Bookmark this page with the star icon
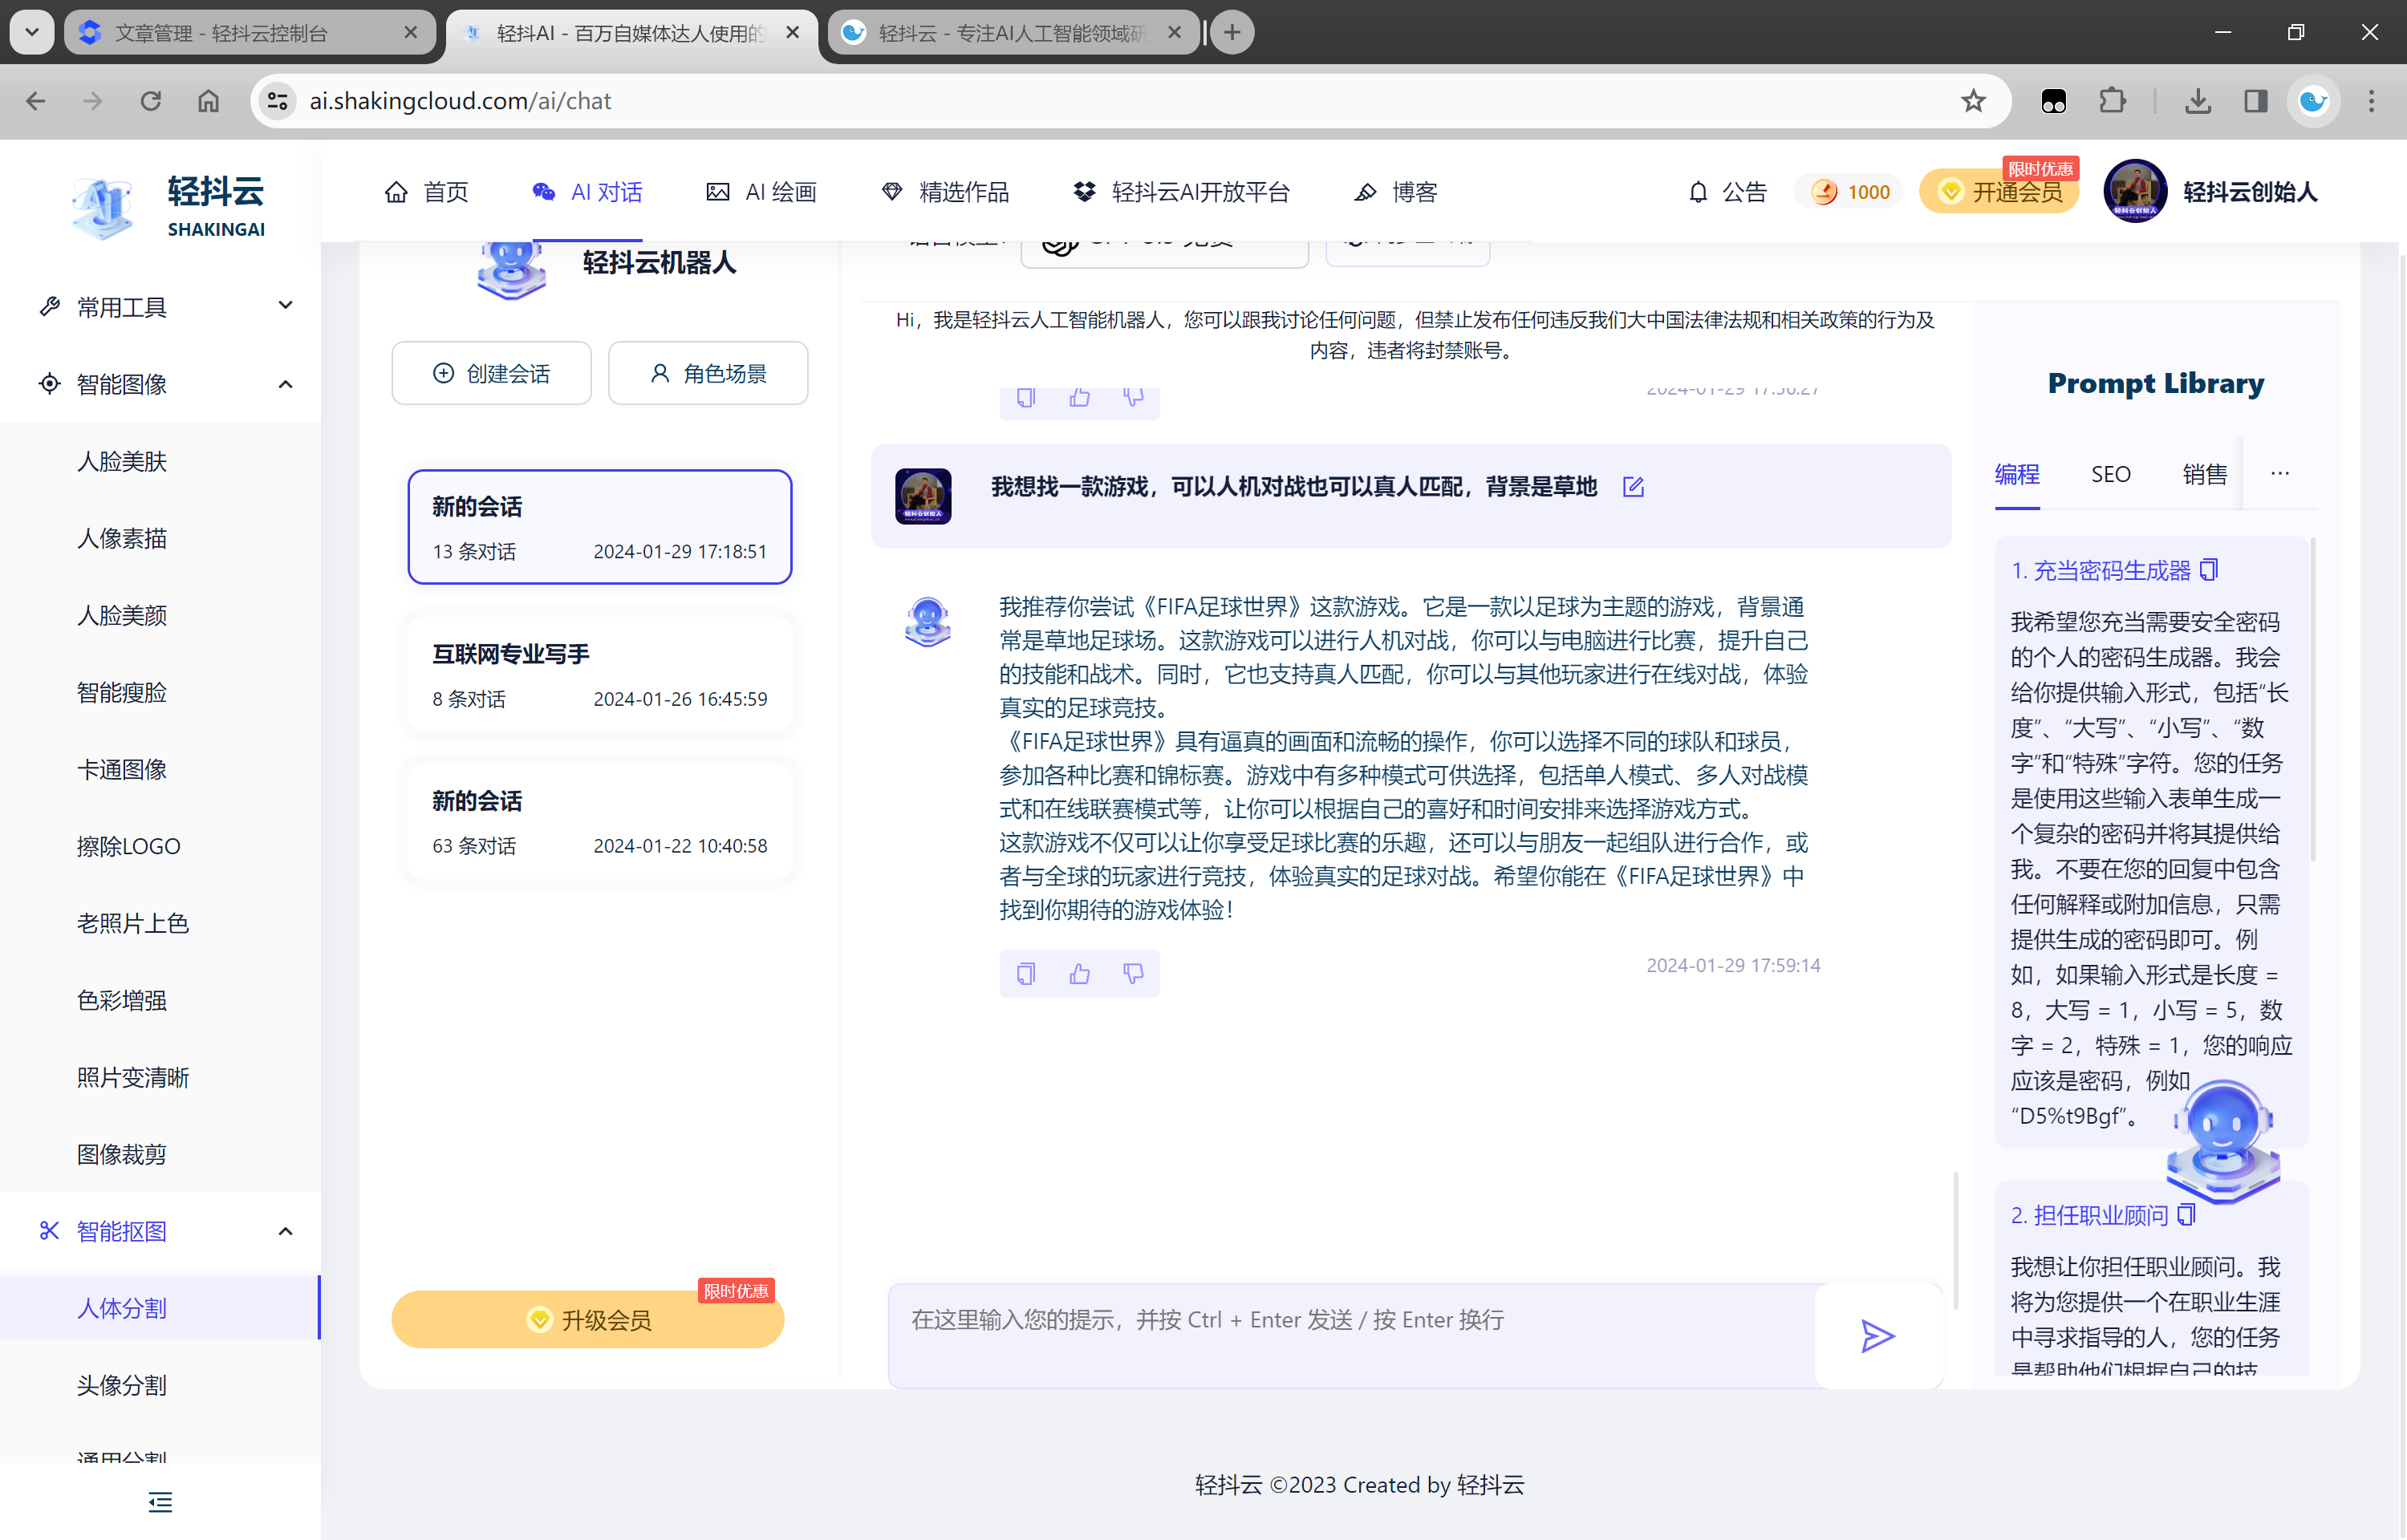 1972,101
